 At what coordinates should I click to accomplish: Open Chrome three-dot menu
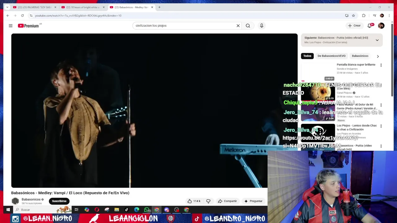(389, 15)
